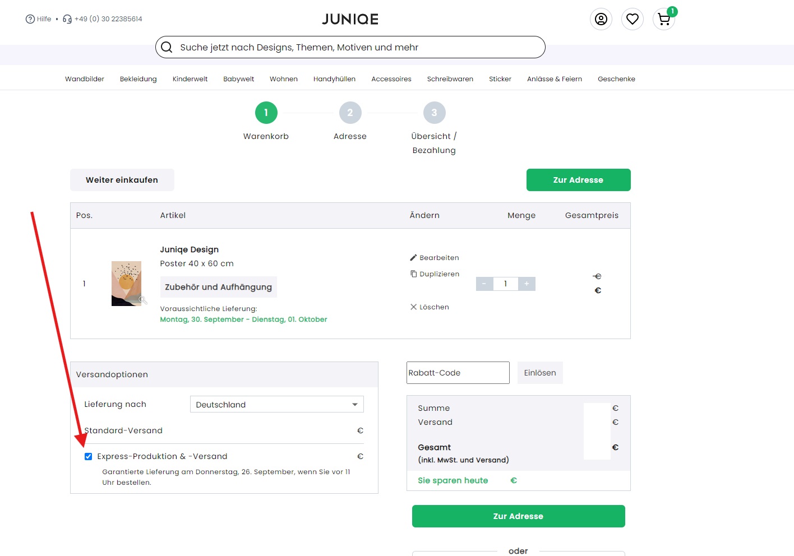Open the Sticker menu
Screen dimensions: 794x556
[500, 79]
